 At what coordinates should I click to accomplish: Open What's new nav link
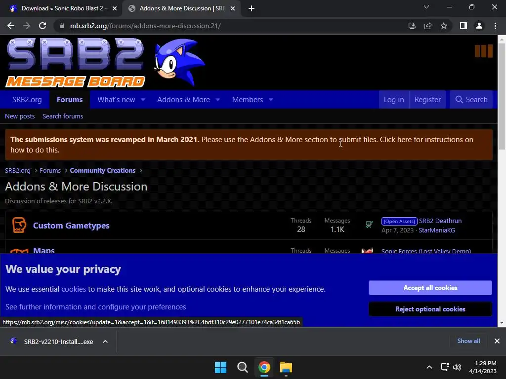pos(116,100)
